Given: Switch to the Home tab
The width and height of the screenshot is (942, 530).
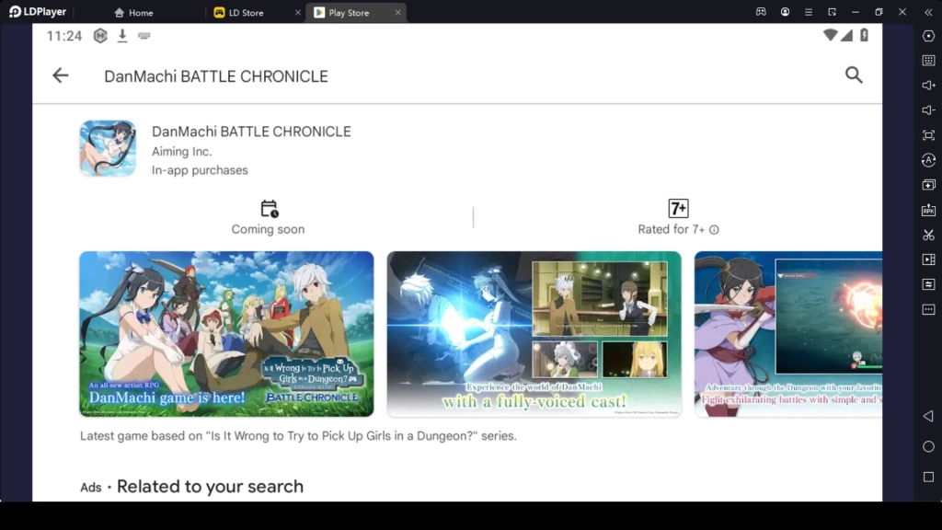Looking at the screenshot, I should coord(134,13).
